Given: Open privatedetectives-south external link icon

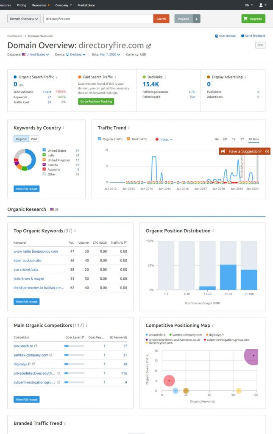Looking at the screenshot, I should 58,373.
